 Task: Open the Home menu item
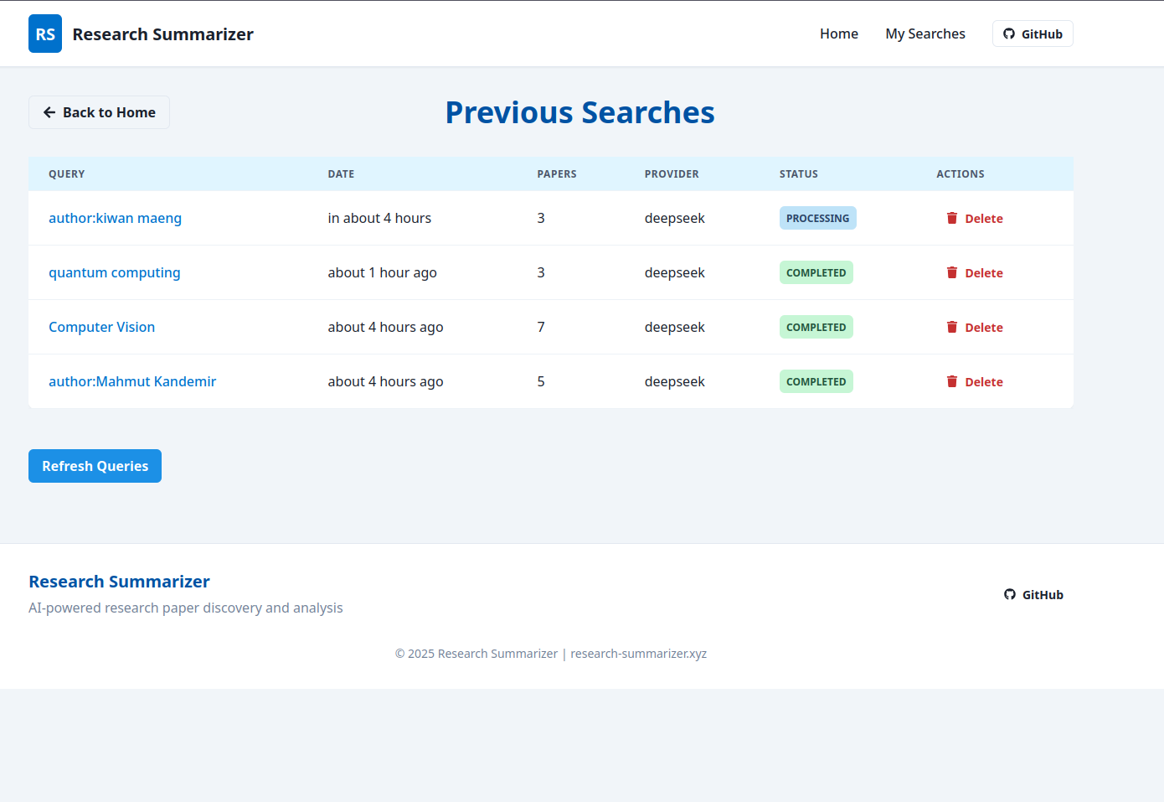(839, 34)
